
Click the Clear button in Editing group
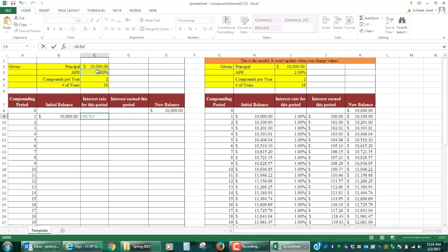367,31
